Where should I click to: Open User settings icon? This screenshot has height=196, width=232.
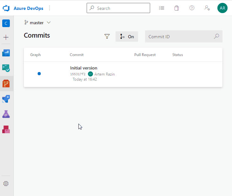(207, 8)
